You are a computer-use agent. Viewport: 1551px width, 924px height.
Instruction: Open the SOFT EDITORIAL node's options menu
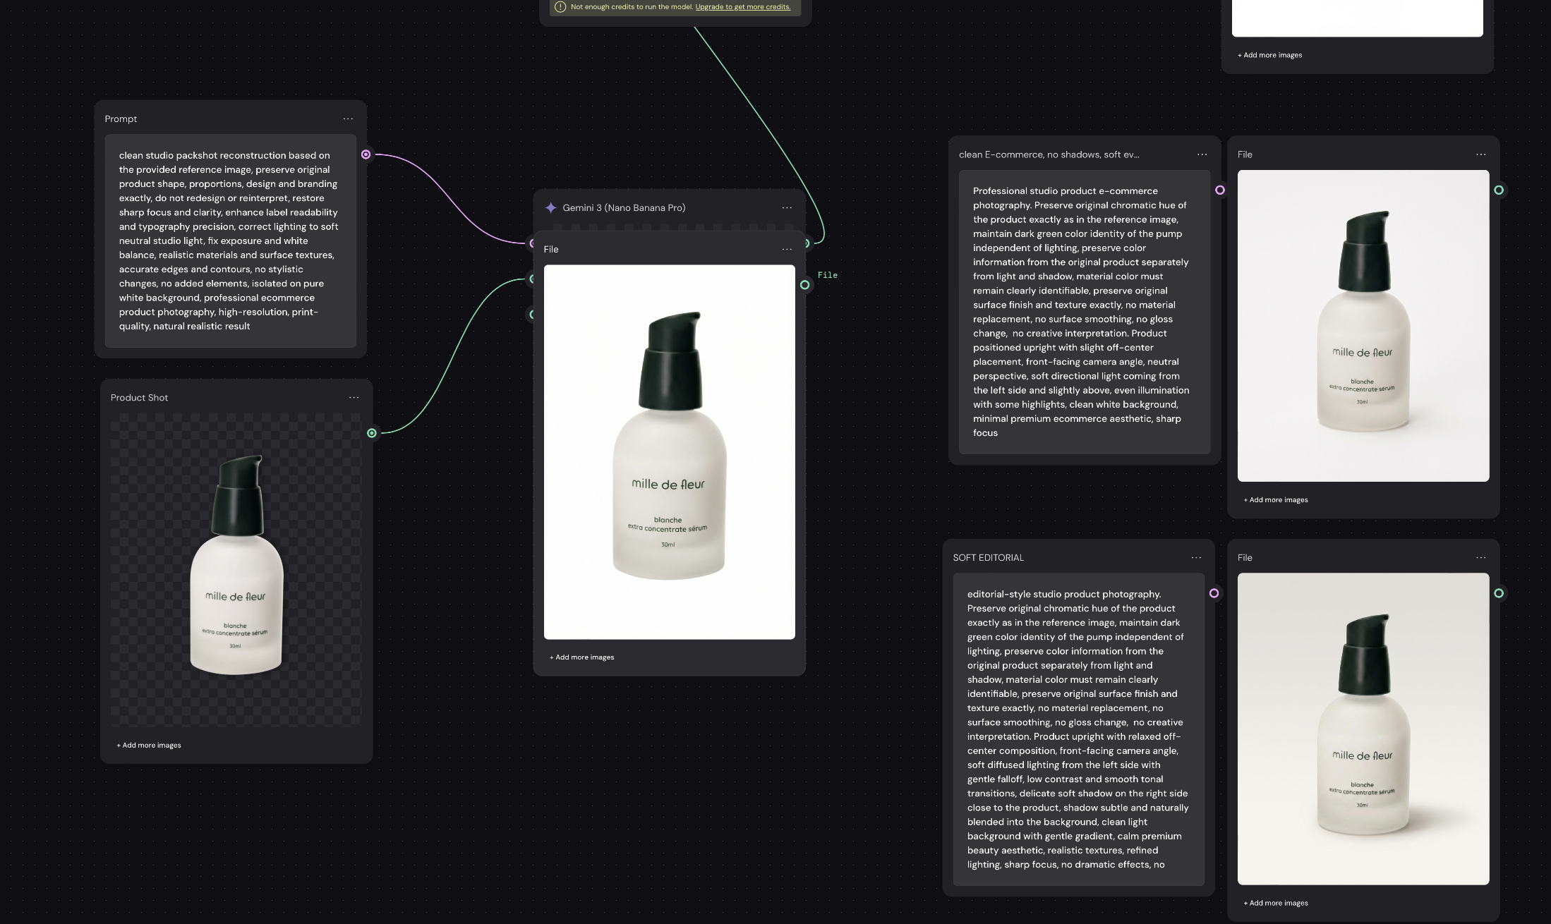click(1196, 557)
